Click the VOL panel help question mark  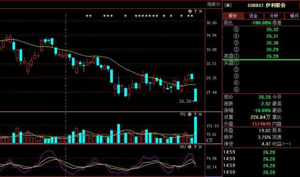click(195, 114)
